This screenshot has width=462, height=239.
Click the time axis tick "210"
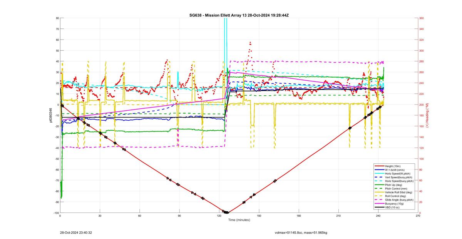tap(338, 216)
